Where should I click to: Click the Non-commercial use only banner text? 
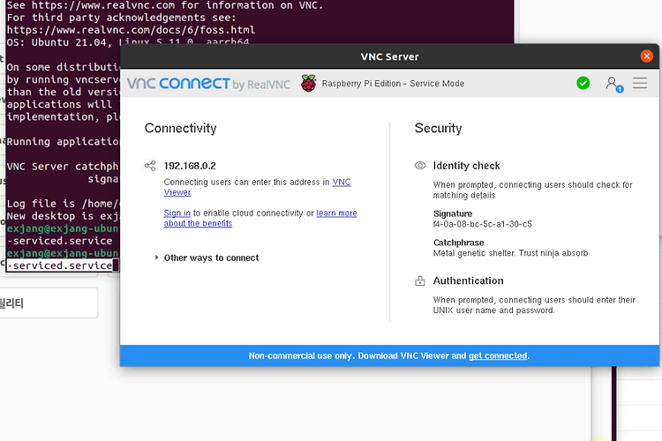coord(389,355)
